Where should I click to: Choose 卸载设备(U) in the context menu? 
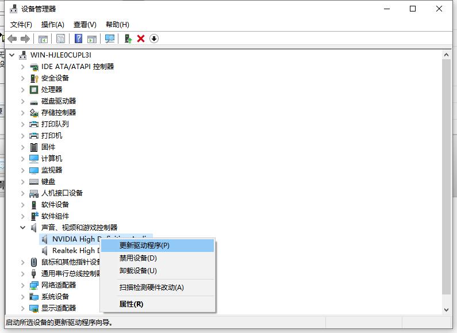[x=138, y=271]
